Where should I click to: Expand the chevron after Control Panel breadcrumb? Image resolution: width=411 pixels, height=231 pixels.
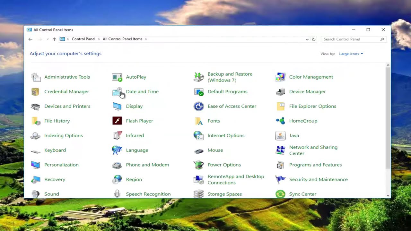pos(99,39)
